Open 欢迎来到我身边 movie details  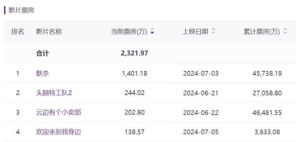(x=59, y=132)
